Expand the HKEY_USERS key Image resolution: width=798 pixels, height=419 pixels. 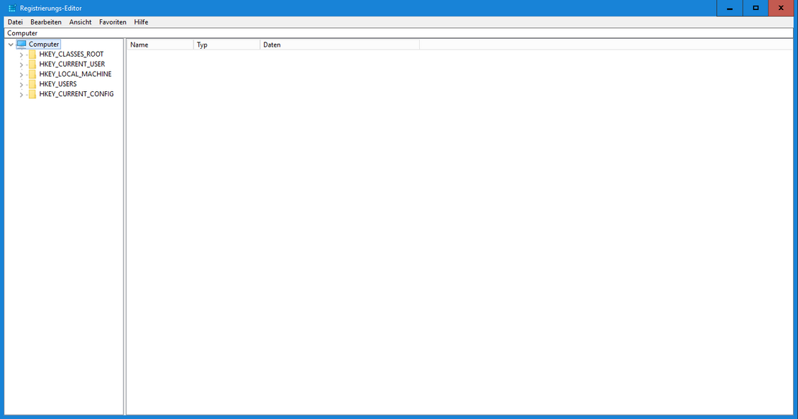coord(22,85)
